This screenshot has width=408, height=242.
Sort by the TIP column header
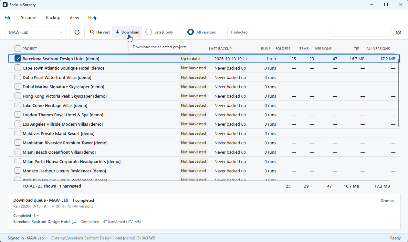tap(356, 49)
